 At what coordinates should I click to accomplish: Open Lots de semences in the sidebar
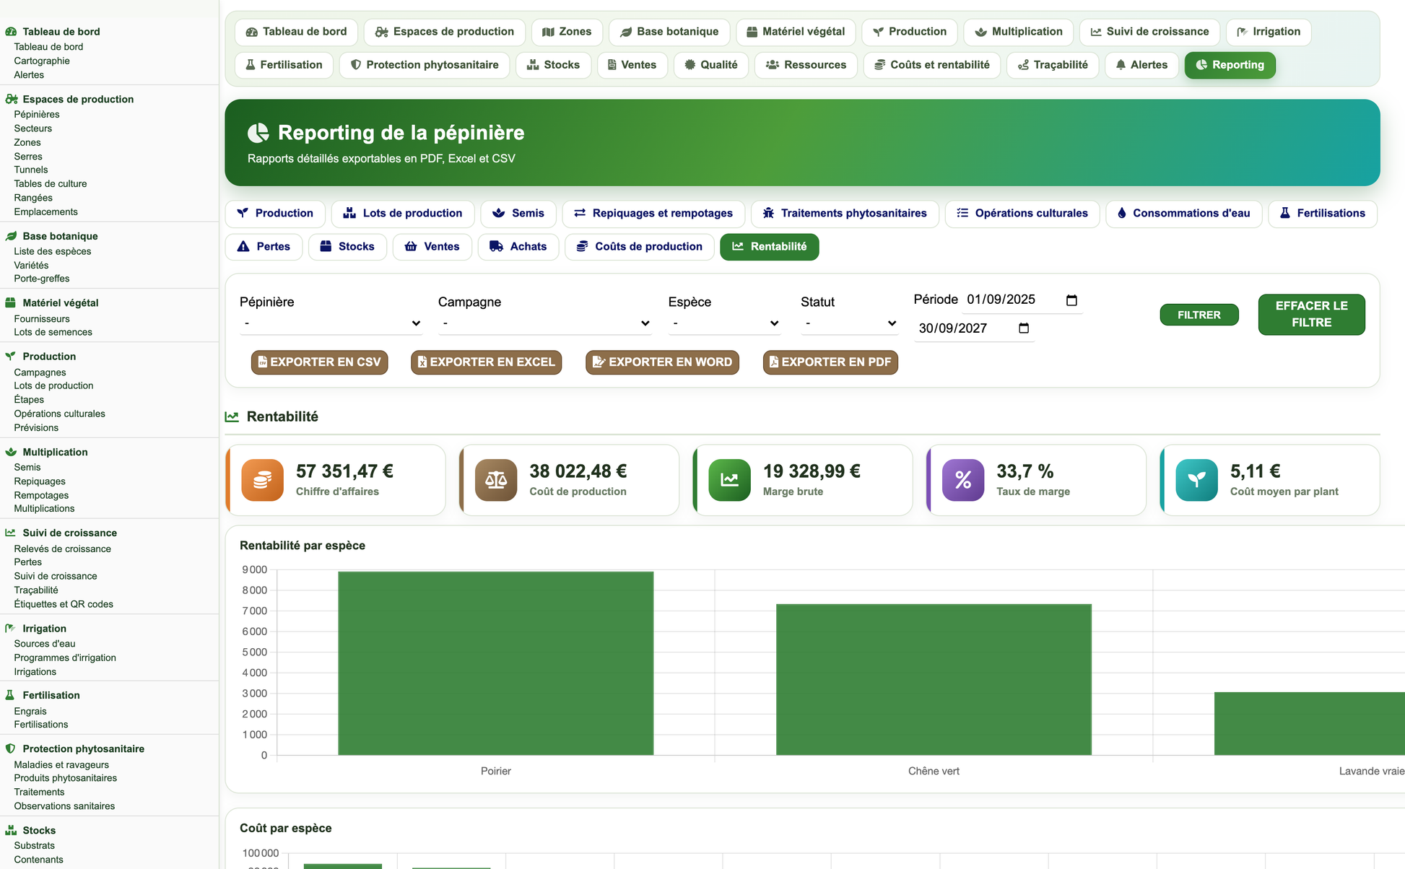pos(53,332)
